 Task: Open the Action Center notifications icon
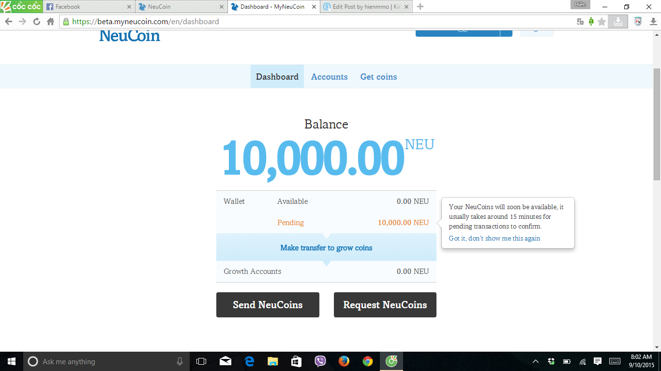(598, 361)
